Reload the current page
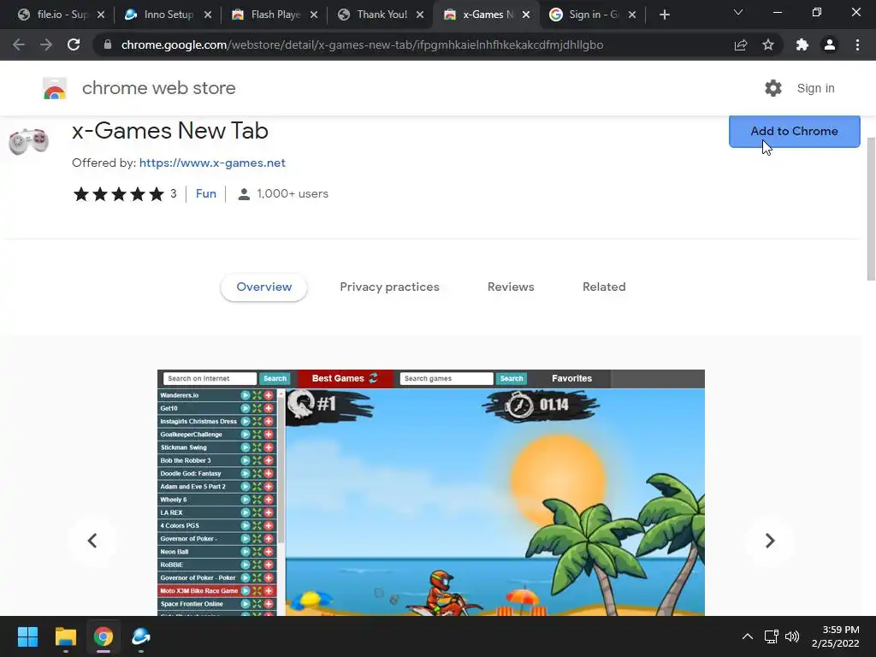Image resolution: width=876 pixels, height=657 pixels. tap(74, 44)
